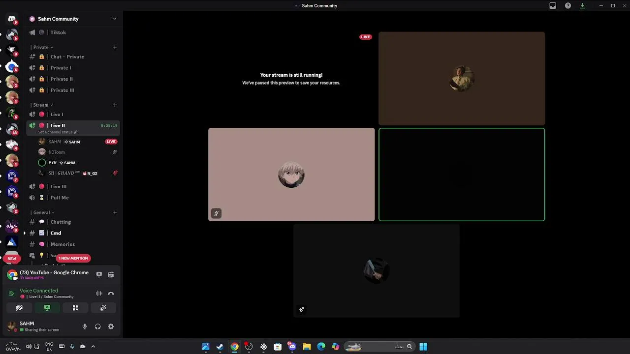The height and width of the screenshot is (354, 630).
Task: Open volume control in system tray
Action: (29, 347)
